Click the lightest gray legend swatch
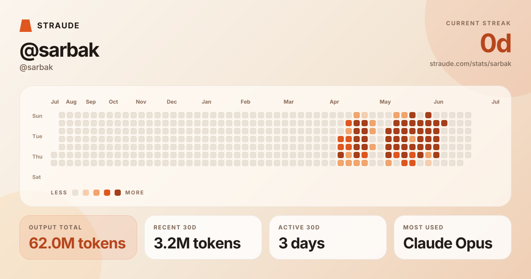The height and width of the screenshot is (279, 531). (x=75, y=193)
